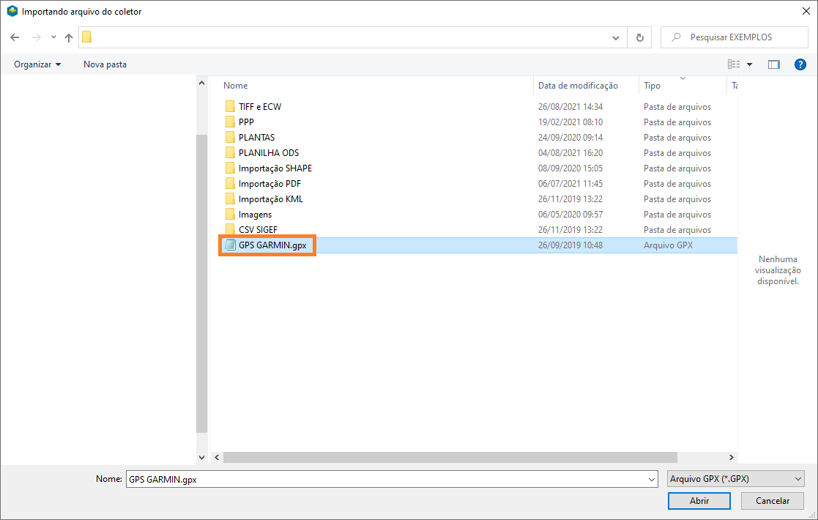
Task: Create a folder with Nova pasta
Action: pos(105,64)
